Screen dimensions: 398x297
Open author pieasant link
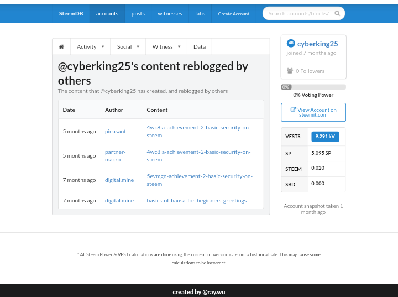pos(116,131)
